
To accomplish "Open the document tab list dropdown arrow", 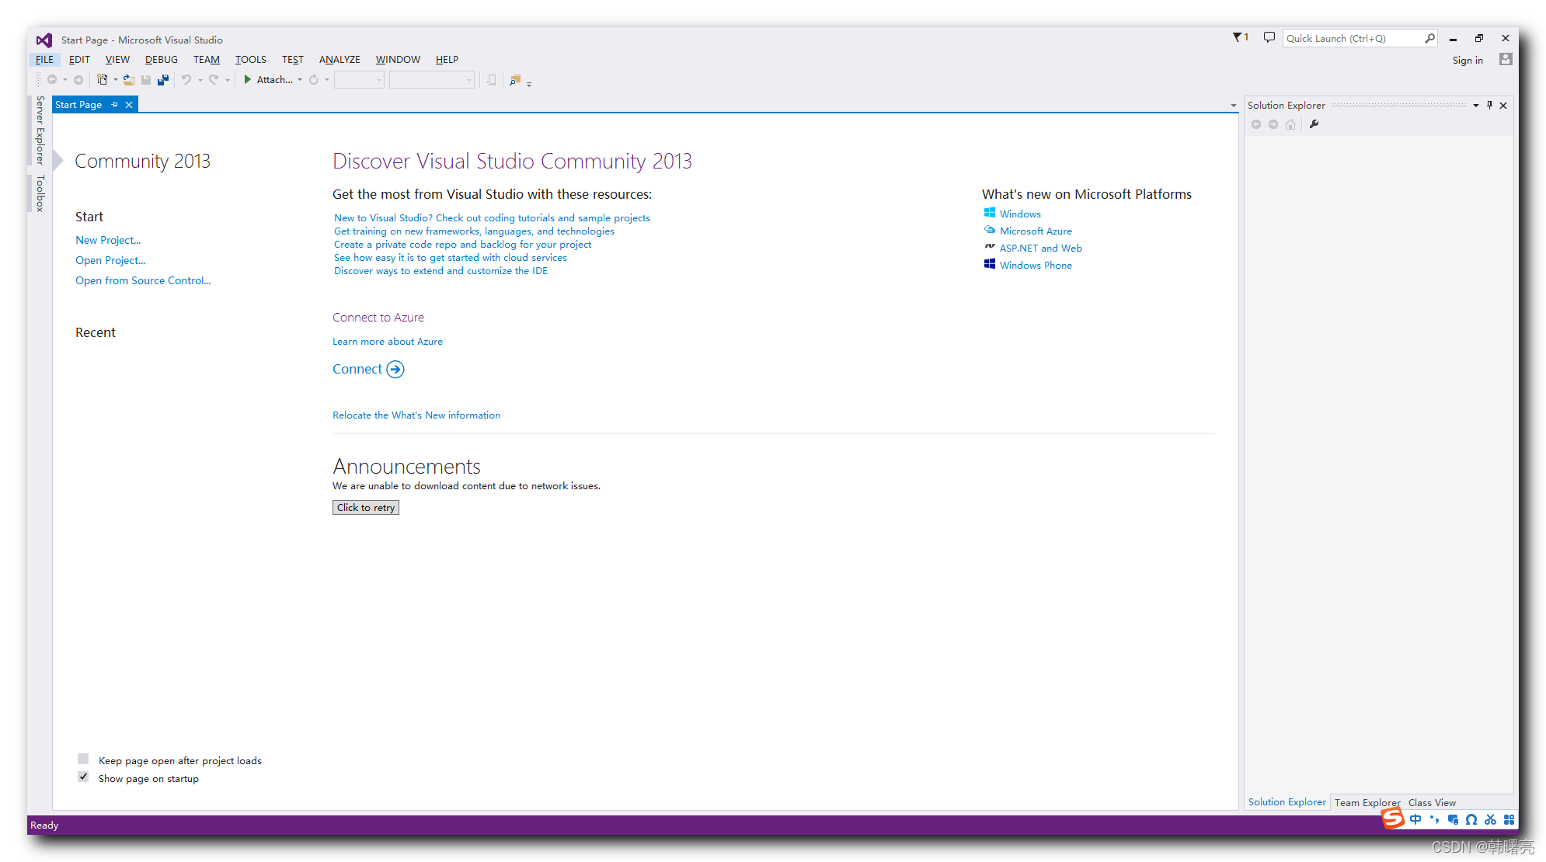I will (1233, 106).
